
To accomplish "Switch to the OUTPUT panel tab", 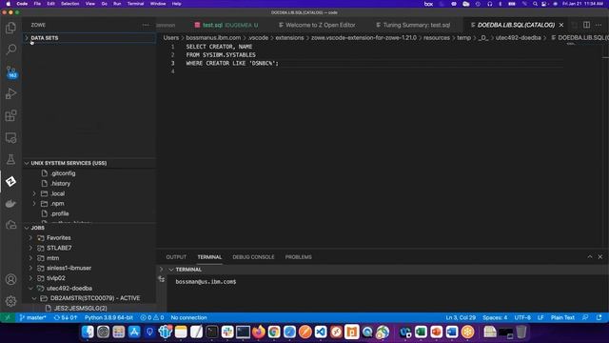I will click(176, 257).
